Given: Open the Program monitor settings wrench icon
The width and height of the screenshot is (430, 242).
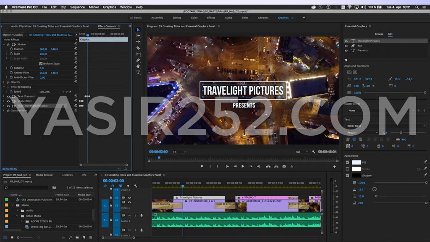Looking at the screenshot, I should pyautogui.click(x=313, y=151).
